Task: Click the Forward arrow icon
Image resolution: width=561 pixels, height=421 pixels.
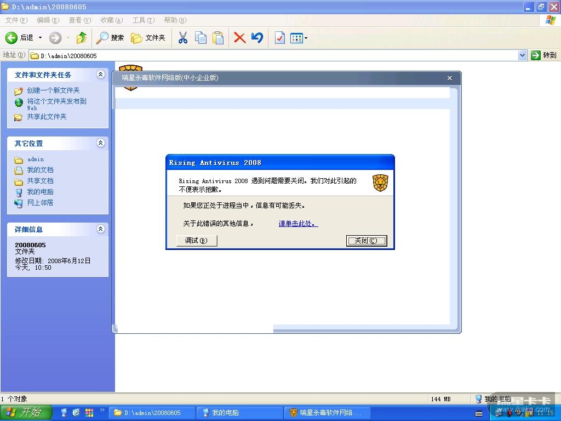Action: [x=55, y=38]
